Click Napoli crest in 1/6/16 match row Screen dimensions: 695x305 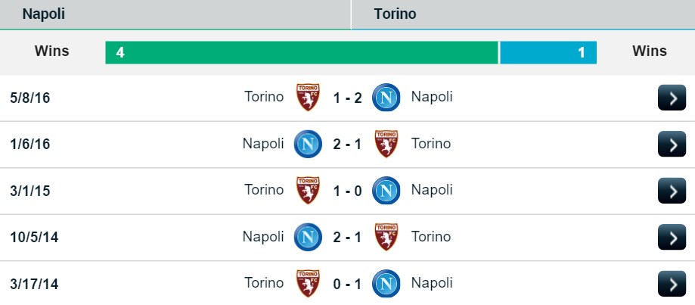308,144
